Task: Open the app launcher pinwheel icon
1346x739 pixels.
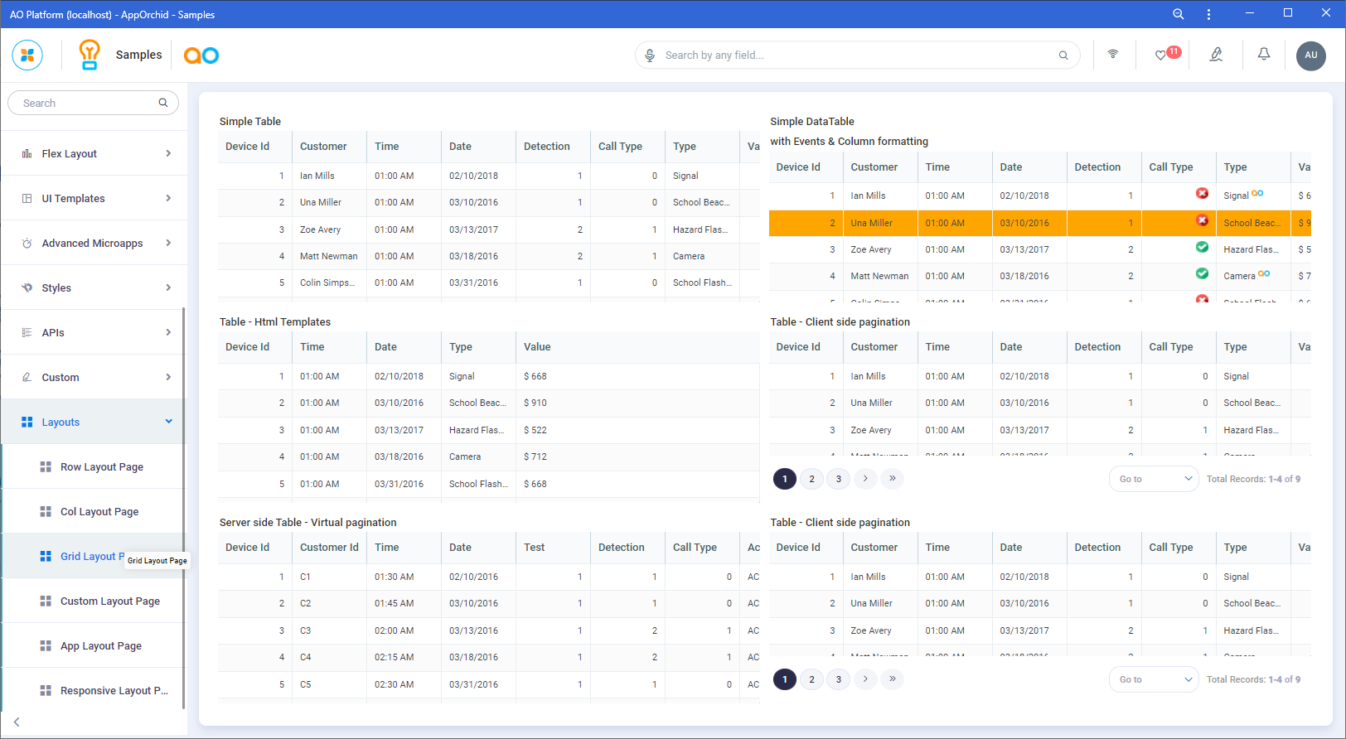Action: [27, 56]
